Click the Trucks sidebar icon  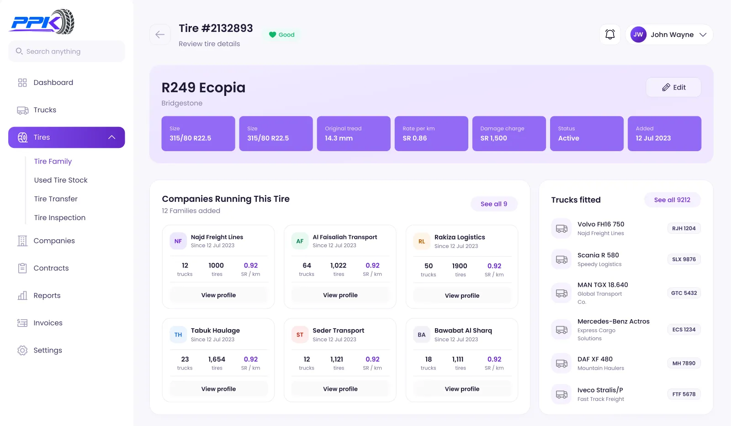click(x=22, y=110)
